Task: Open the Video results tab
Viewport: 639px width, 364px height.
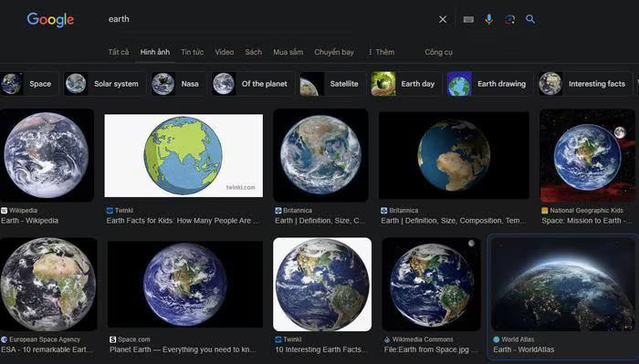Action: 225,52
